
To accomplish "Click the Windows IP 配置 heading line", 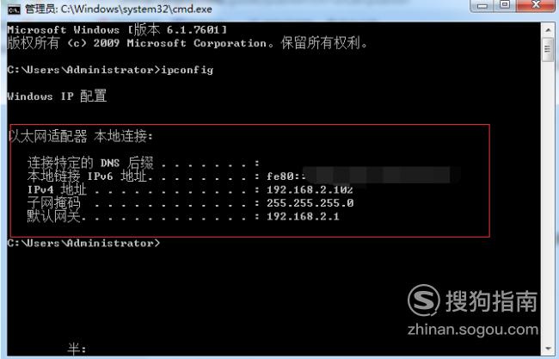I will (x=57, y=96).
